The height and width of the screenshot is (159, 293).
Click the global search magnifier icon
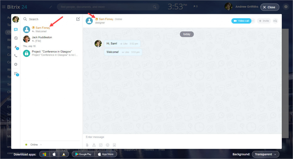[x=155, y=7]
